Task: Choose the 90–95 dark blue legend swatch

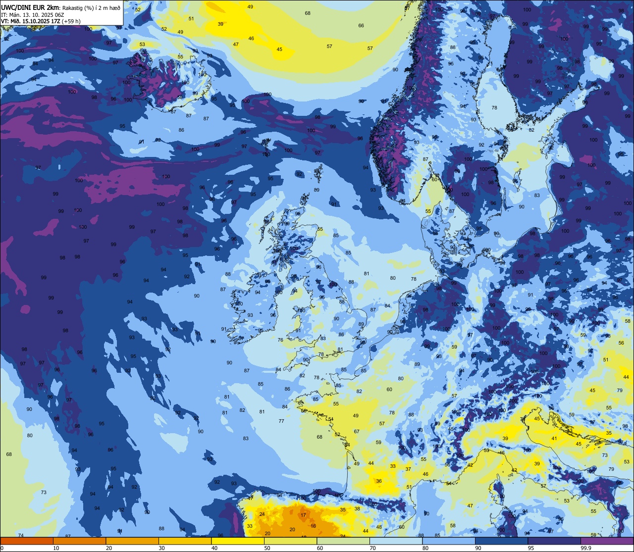Action: (x=501, y=541)
